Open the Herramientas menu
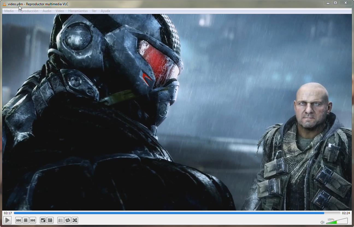 click(x=78, y=11)
